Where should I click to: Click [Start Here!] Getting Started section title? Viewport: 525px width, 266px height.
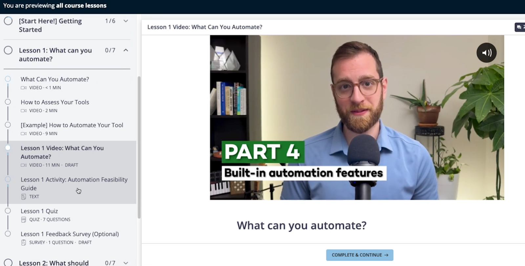click(x=50, y=25)
